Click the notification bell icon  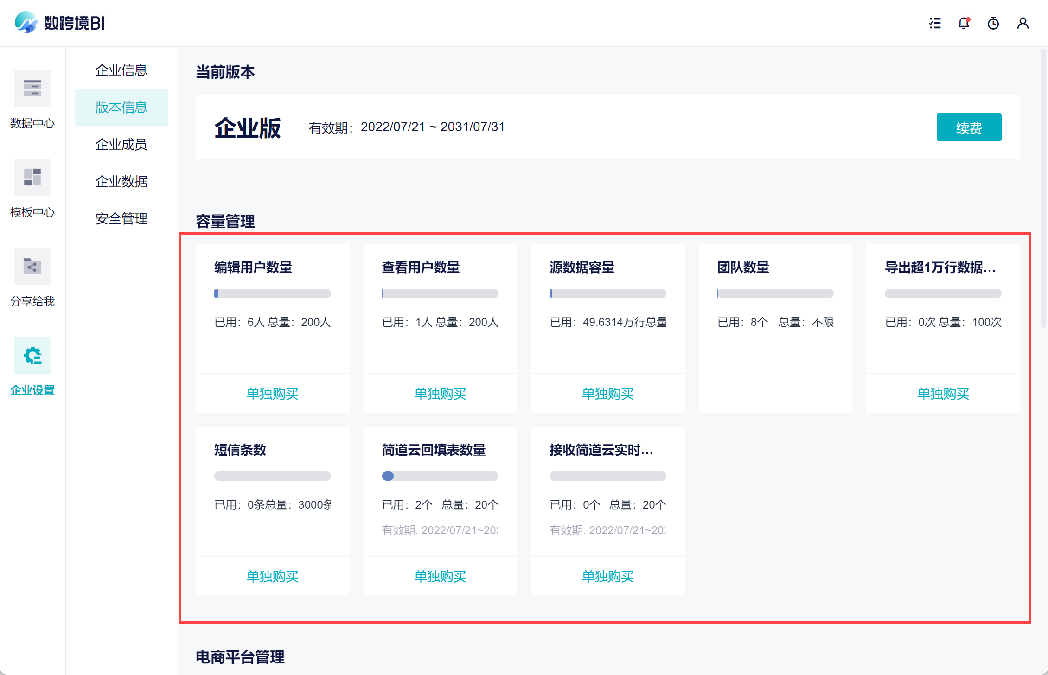point(964,23)
